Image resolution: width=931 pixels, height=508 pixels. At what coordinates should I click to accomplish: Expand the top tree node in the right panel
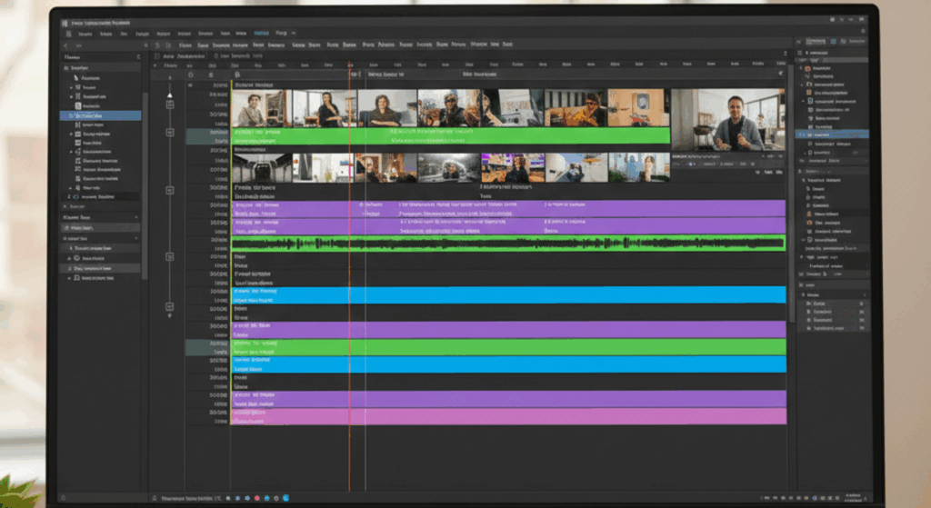point(802,68)
